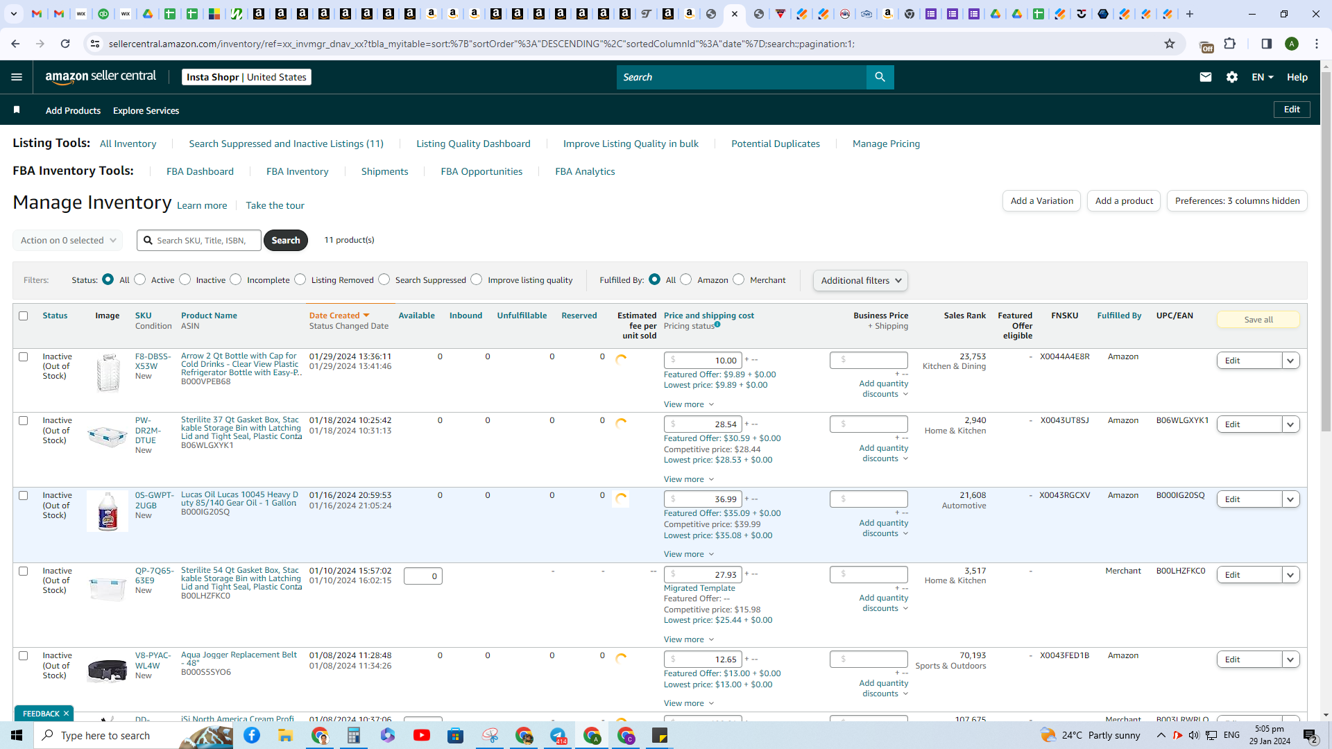This screenshot has height=749, width=1332.
Task: Reload the page in browser
Action: [x=65, y=44]
